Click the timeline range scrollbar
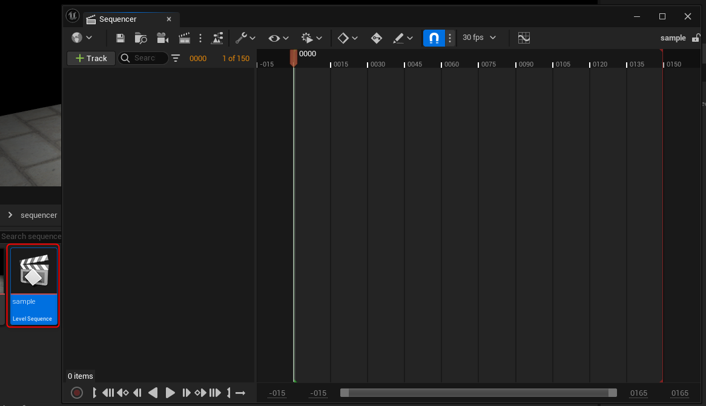This screenshot has width=706, height=406. (x=478, y=393)
